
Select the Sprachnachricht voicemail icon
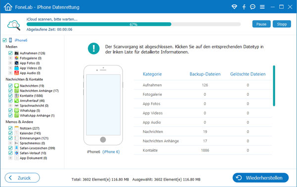click(x=17, y=105)
